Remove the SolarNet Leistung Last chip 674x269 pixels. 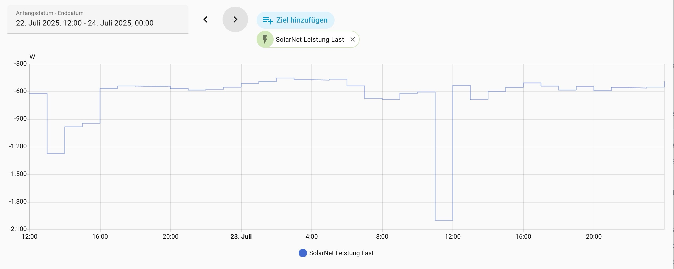pyautogui.click(x=353, y=39)
